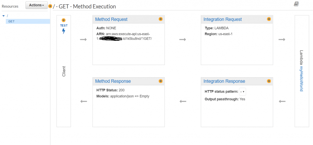Open the documentation book icon
The width and height of the screenshot is (313, 145).
(x=296, y=4)
